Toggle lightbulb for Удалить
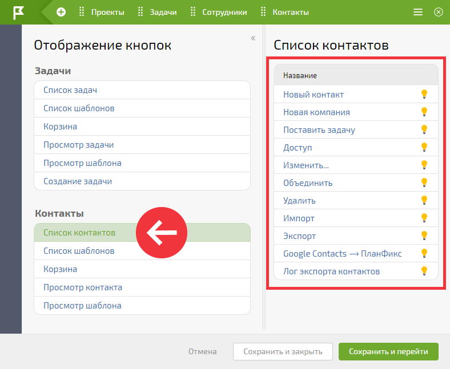This screenshot has width=450, height=369. [x=424, y=200]
